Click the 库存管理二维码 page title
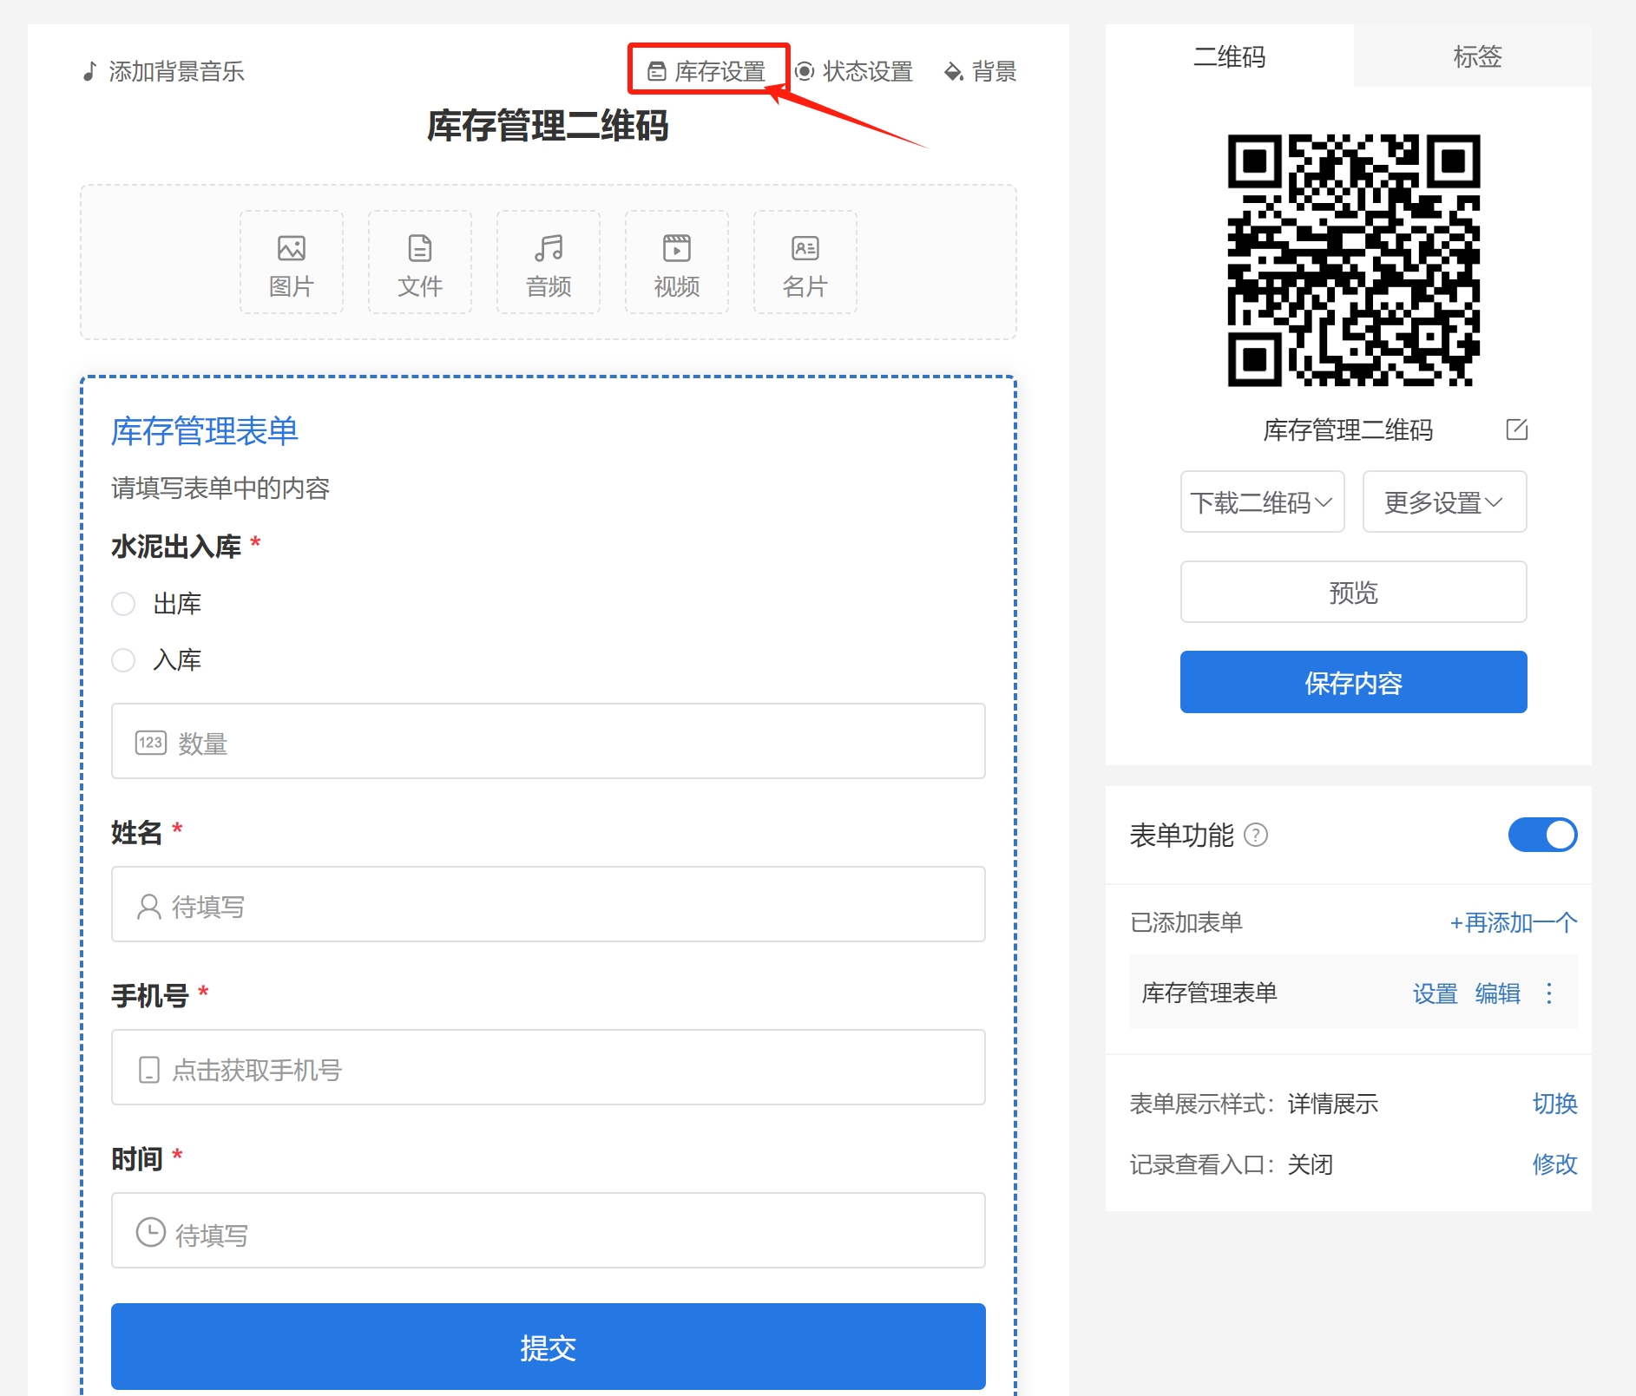The height and width of the screenshot is (1396, 1636). (549, 126)
